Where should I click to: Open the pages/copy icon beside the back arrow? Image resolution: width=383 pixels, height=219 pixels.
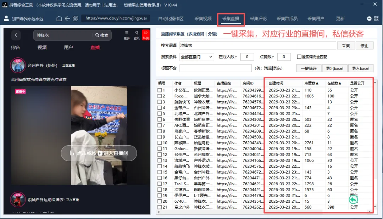(x=76, y=18)
